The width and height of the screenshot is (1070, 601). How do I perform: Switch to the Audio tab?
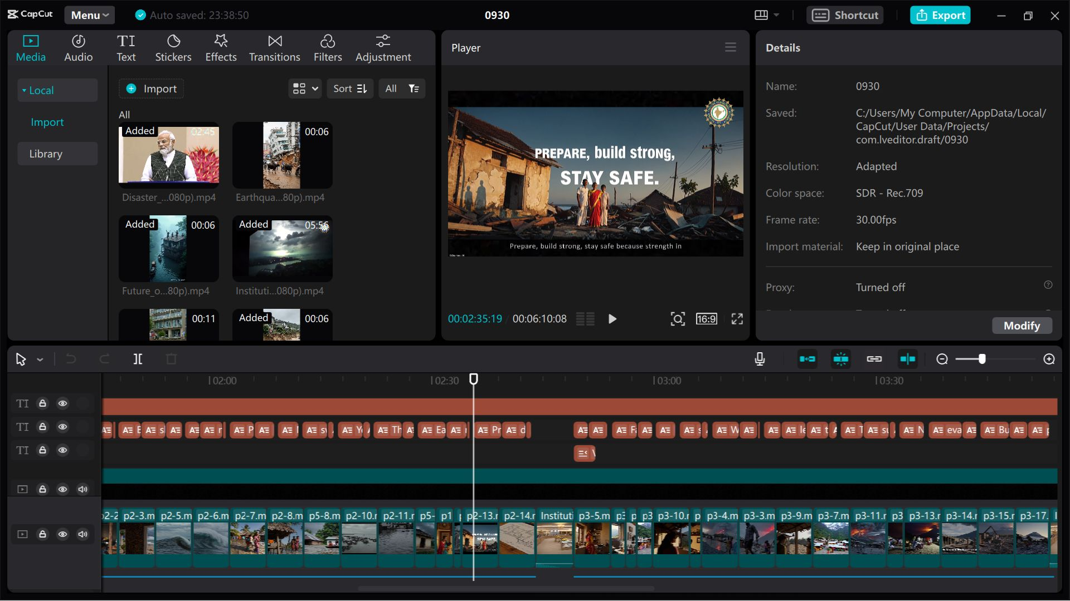pyautogui.click(x=78, y=48)
